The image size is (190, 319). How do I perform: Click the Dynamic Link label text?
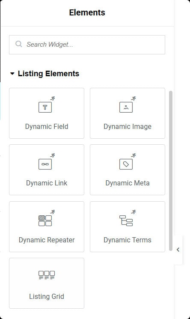tap(47, 183)
